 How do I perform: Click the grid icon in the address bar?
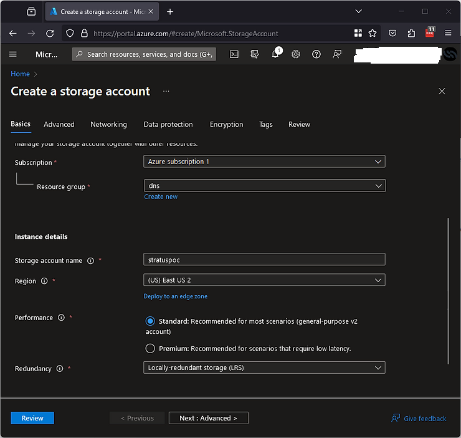(358, 33)
